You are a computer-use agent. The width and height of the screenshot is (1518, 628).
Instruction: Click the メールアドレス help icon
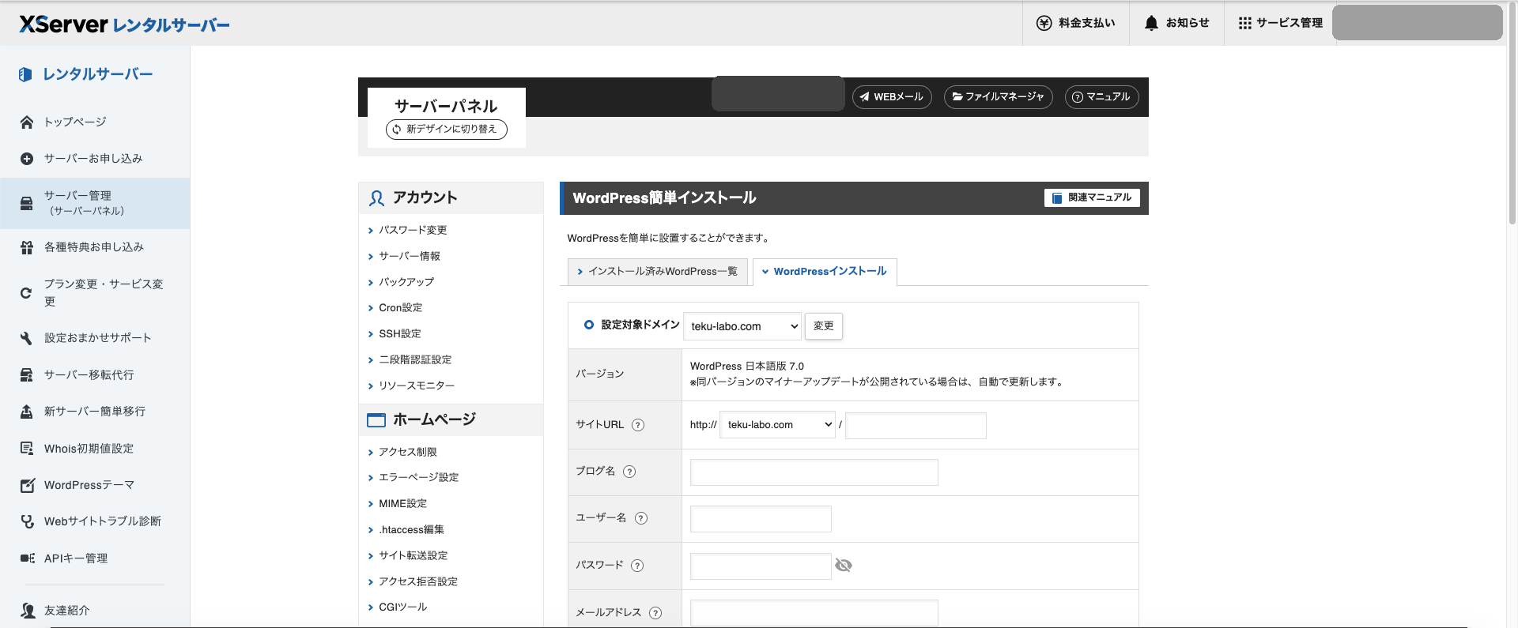[655, 613]
